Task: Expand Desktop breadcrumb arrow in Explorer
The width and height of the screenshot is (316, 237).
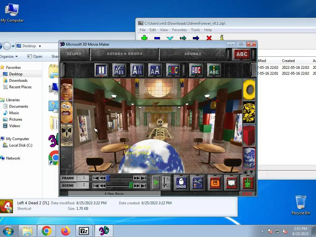Action: click(40, 46)
